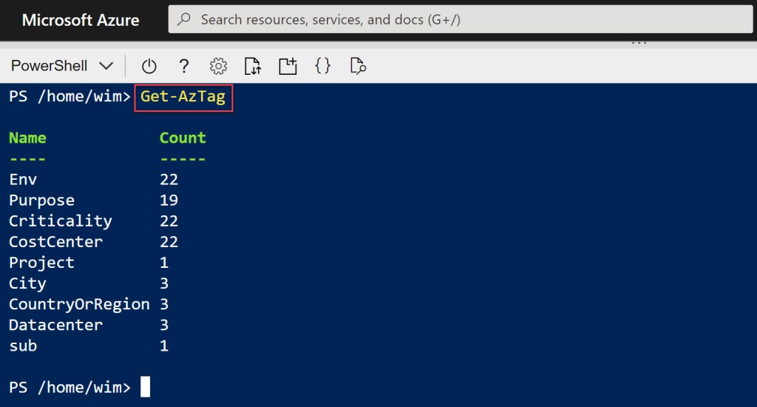Open Cloud Shell settings gear
Viewport: 757px width, 407px height.
(x=218, y=67)
